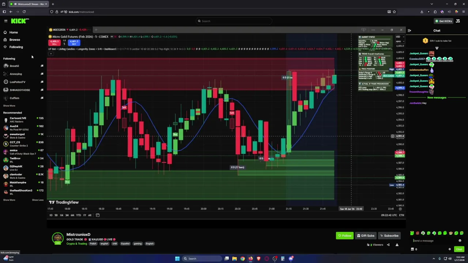Viewport: 468px width, 263px height.
Task: Click the Windows taskbar Search box
Action: click(202, 259)
